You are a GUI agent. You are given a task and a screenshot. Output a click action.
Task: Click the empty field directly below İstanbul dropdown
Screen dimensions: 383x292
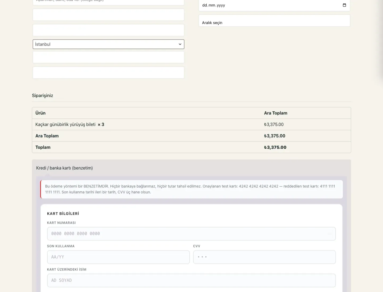coord(109,57)
